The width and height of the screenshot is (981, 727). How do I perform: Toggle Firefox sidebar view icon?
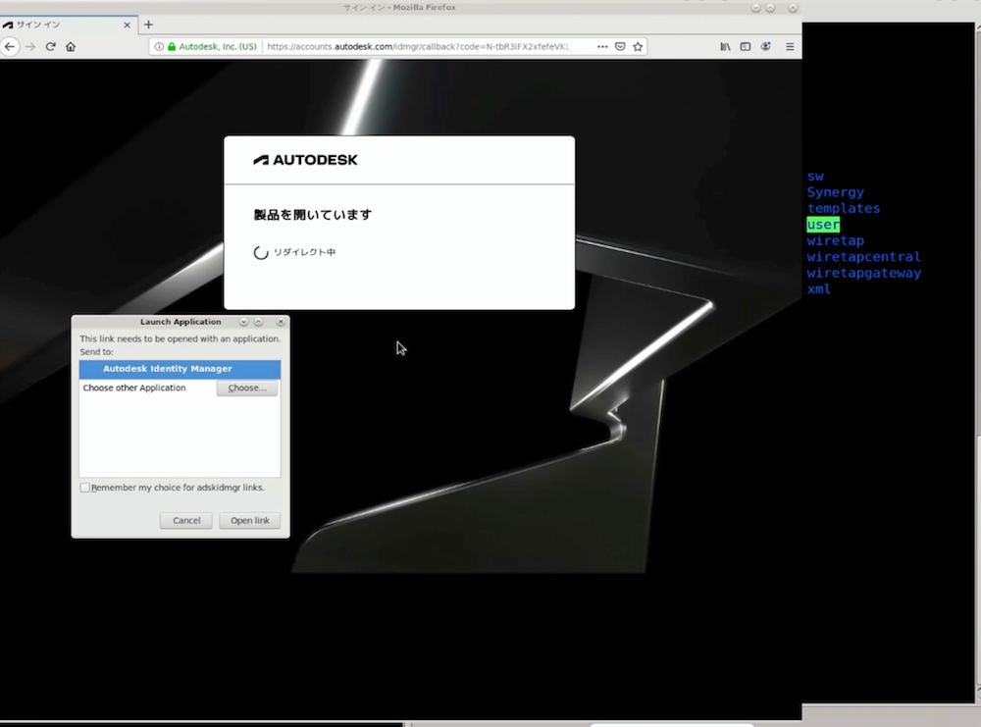pos(746,46)
